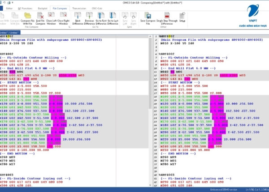Click line N120 G03 in left pane
This screenshot has height=192, width=269.
click(46, 104)
